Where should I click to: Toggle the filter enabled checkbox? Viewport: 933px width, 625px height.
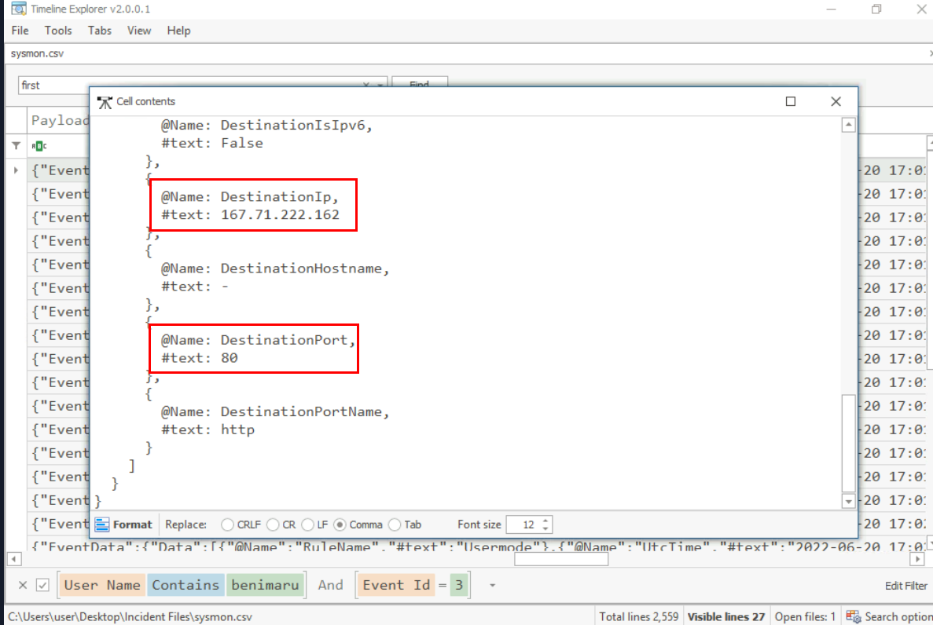pyautogui.click(x=42, y=585)
